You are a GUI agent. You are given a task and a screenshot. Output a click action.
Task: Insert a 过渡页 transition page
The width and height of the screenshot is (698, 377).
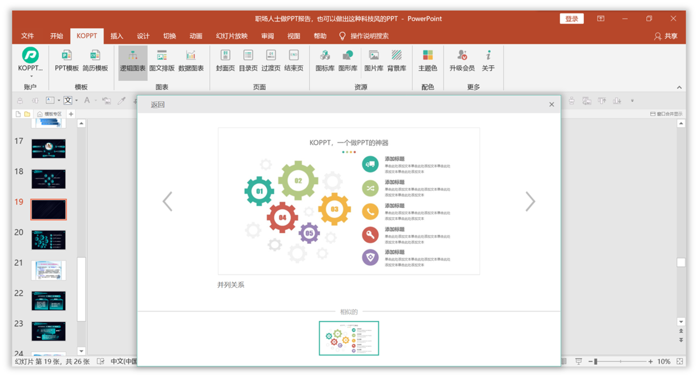[x=271, y=60]
